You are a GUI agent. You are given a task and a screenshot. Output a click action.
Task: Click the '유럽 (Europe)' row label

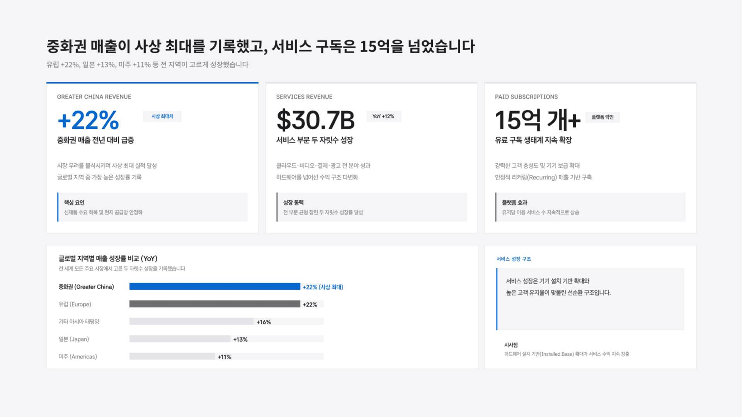point(75,304)
